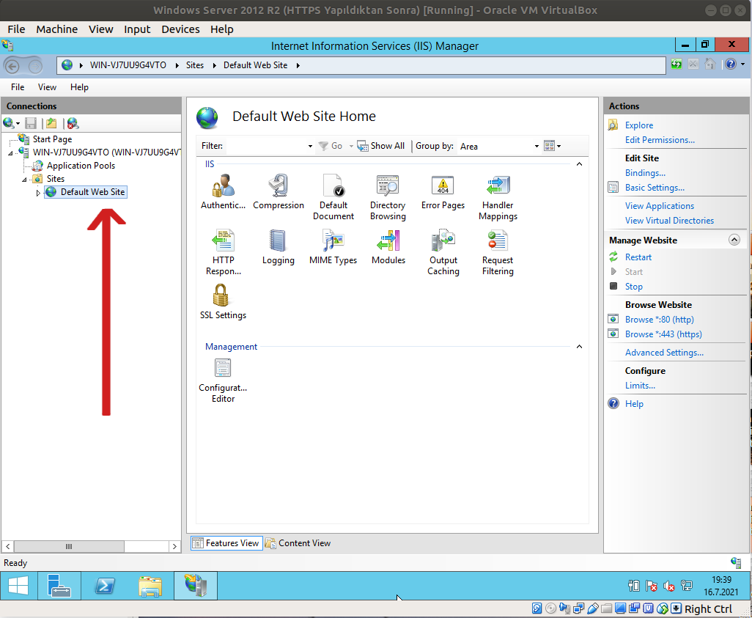This screenshot has width=752, height=618.
Task: Open HTTP Response Headers feature
Action: (x=223, y=252)
